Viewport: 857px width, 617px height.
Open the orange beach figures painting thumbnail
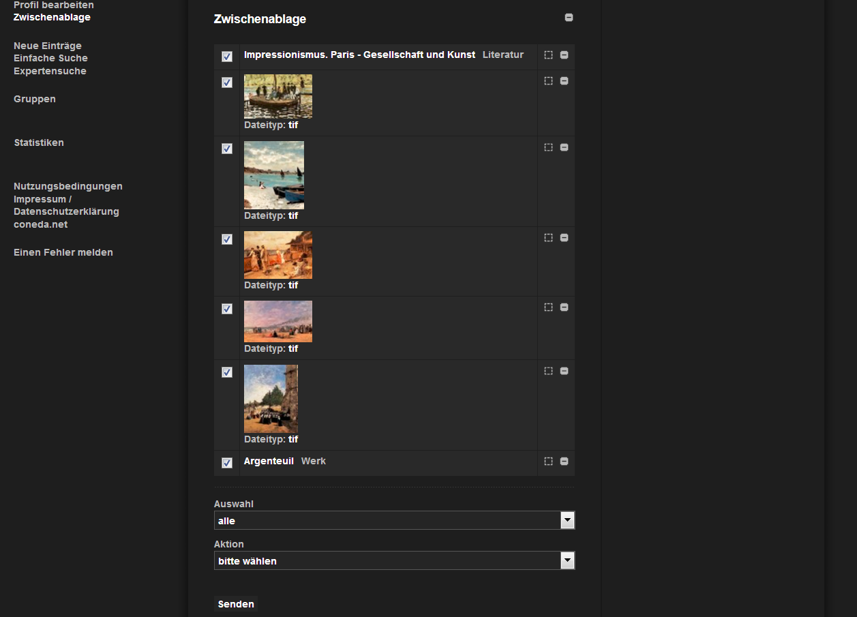(x=278, y=255)
